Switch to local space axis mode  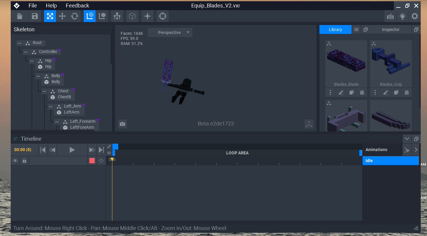click(x=102, y=16)
